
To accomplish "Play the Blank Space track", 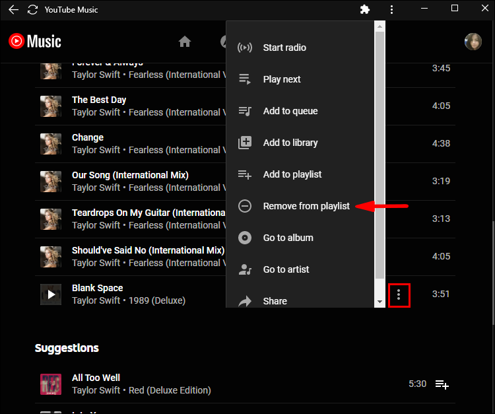I will click(51, 294).
